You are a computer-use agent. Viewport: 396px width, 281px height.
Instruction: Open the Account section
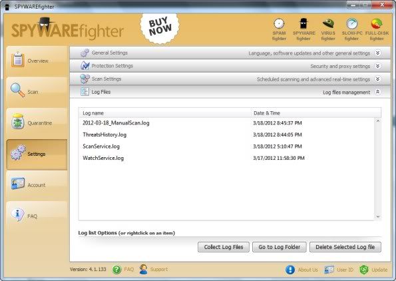click(37, 185)
